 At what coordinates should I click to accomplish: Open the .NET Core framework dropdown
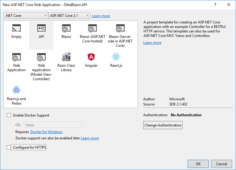click(26, 16)
